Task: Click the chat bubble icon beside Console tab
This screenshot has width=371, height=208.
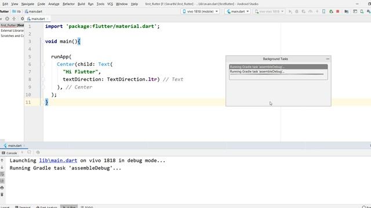Action: coord(29,153)
